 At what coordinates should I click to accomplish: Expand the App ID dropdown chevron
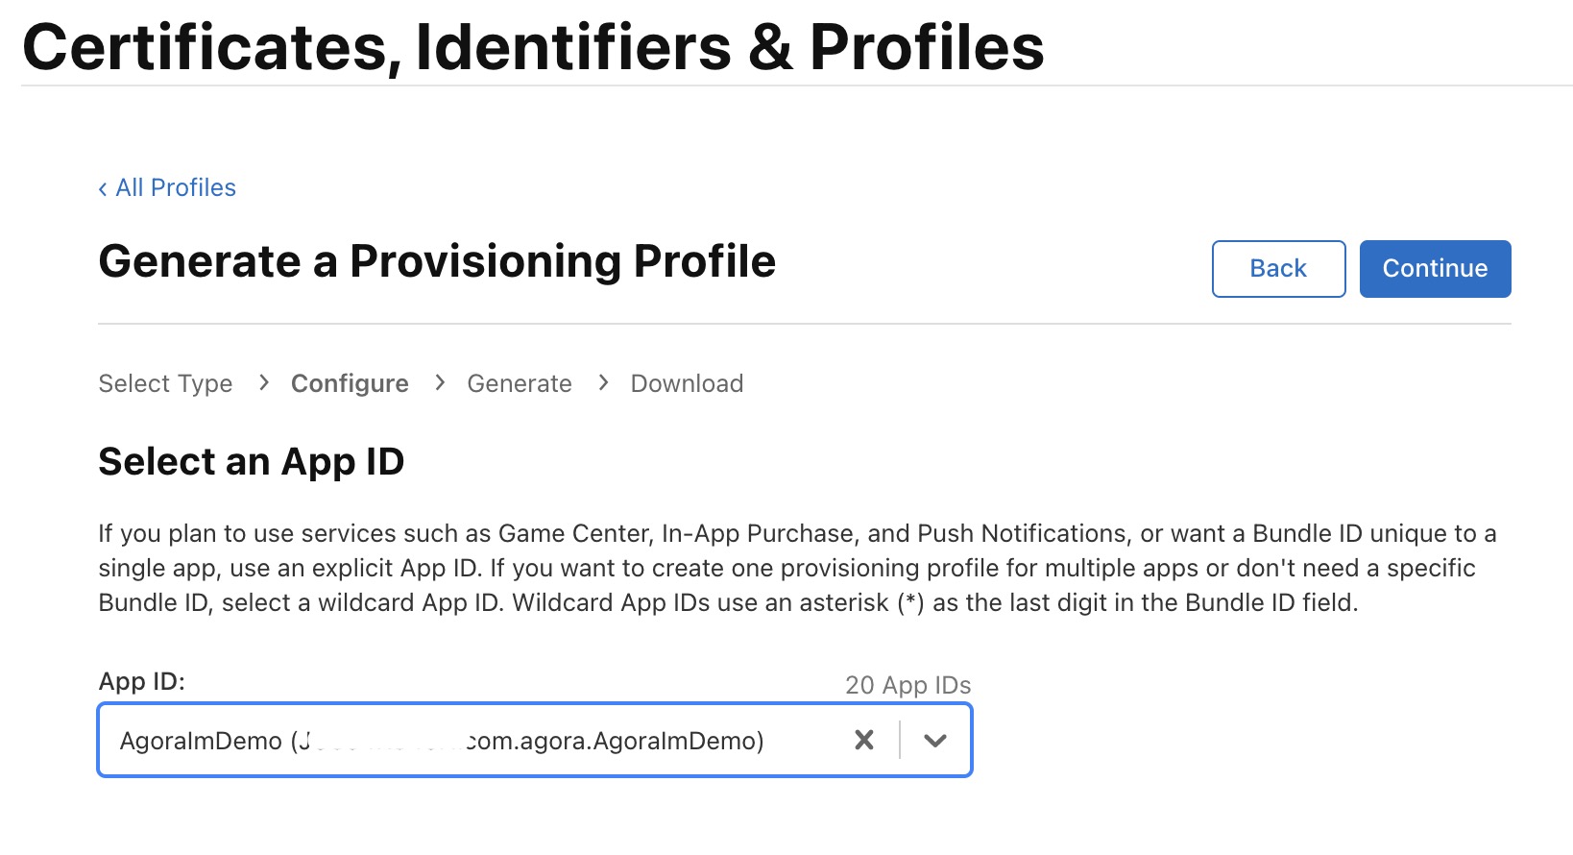935,740
